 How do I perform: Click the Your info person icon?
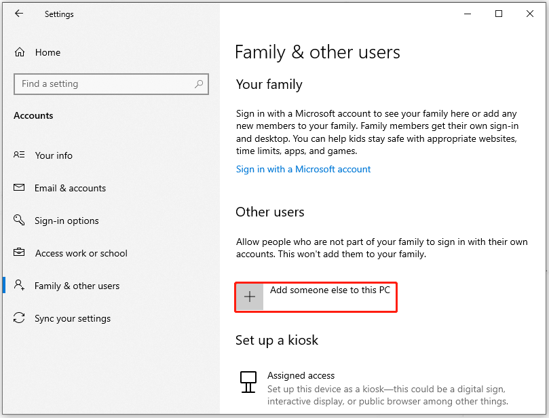pos(19,155)
